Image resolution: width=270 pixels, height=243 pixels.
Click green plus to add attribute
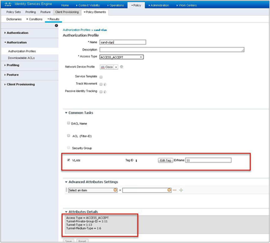coord(181,190)
